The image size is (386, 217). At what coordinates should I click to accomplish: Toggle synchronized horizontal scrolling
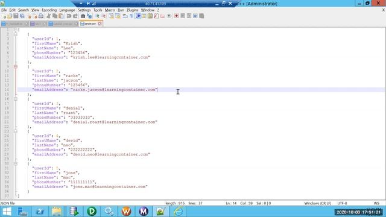[118, 16]
